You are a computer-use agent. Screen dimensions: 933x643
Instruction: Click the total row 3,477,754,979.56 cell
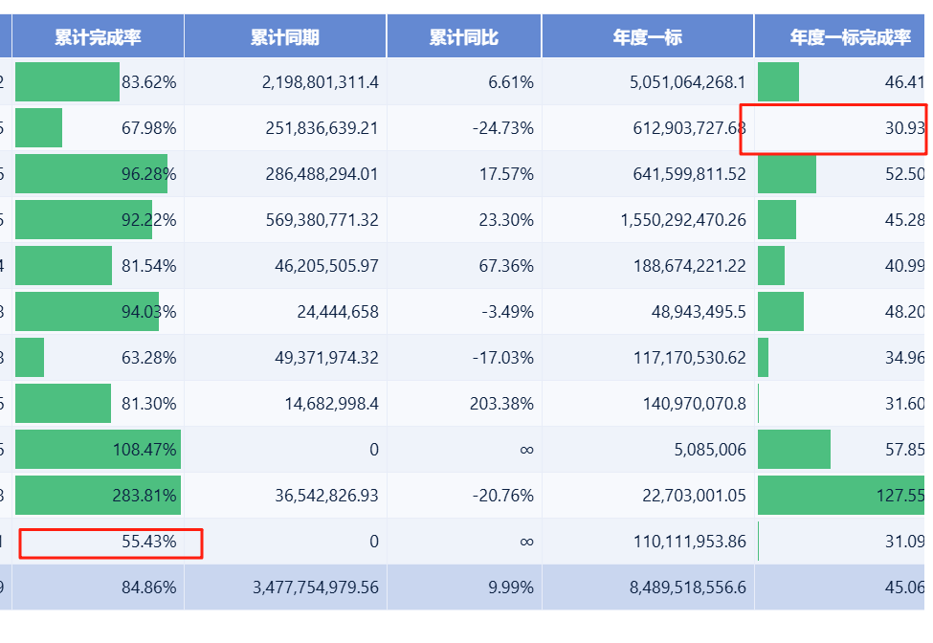point(316,588)
